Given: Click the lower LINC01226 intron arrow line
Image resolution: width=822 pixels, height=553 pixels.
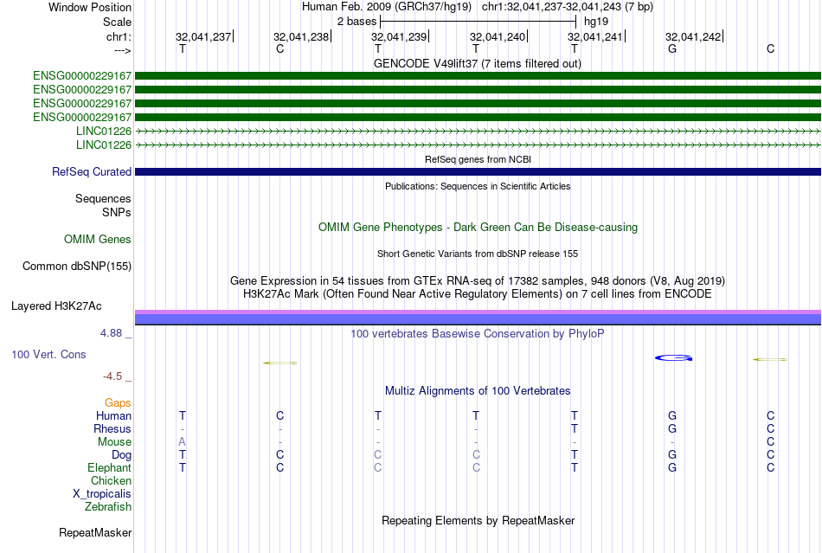Looking at the screenshot, I should coord(478,145).
